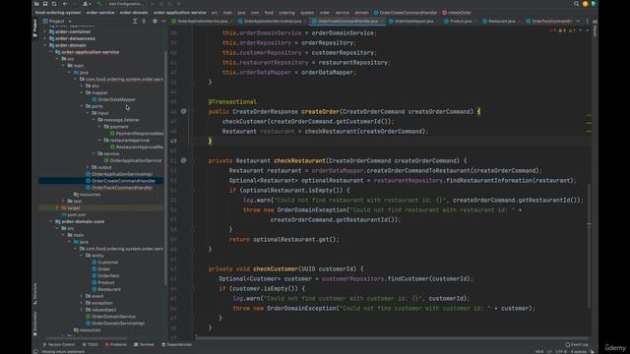Viewport: 630px width, 354px height.
Task: Click the navigate Back arrow icon
Action: point(65,4)
